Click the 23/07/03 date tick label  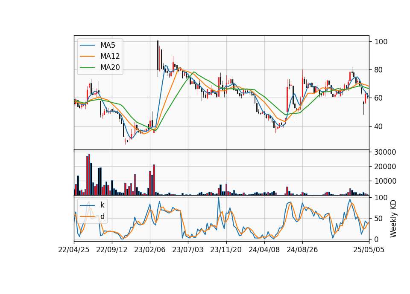(x=188, y=250)
